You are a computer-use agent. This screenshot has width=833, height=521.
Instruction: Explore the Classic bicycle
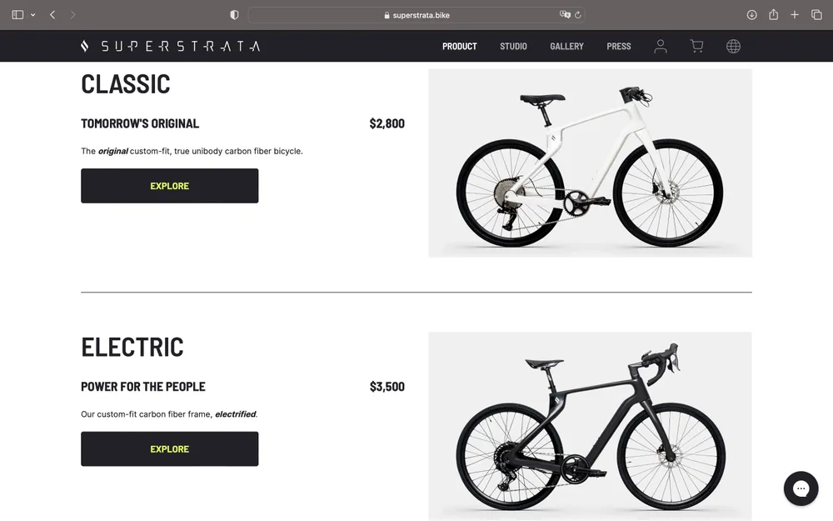[x=169, y=186]
